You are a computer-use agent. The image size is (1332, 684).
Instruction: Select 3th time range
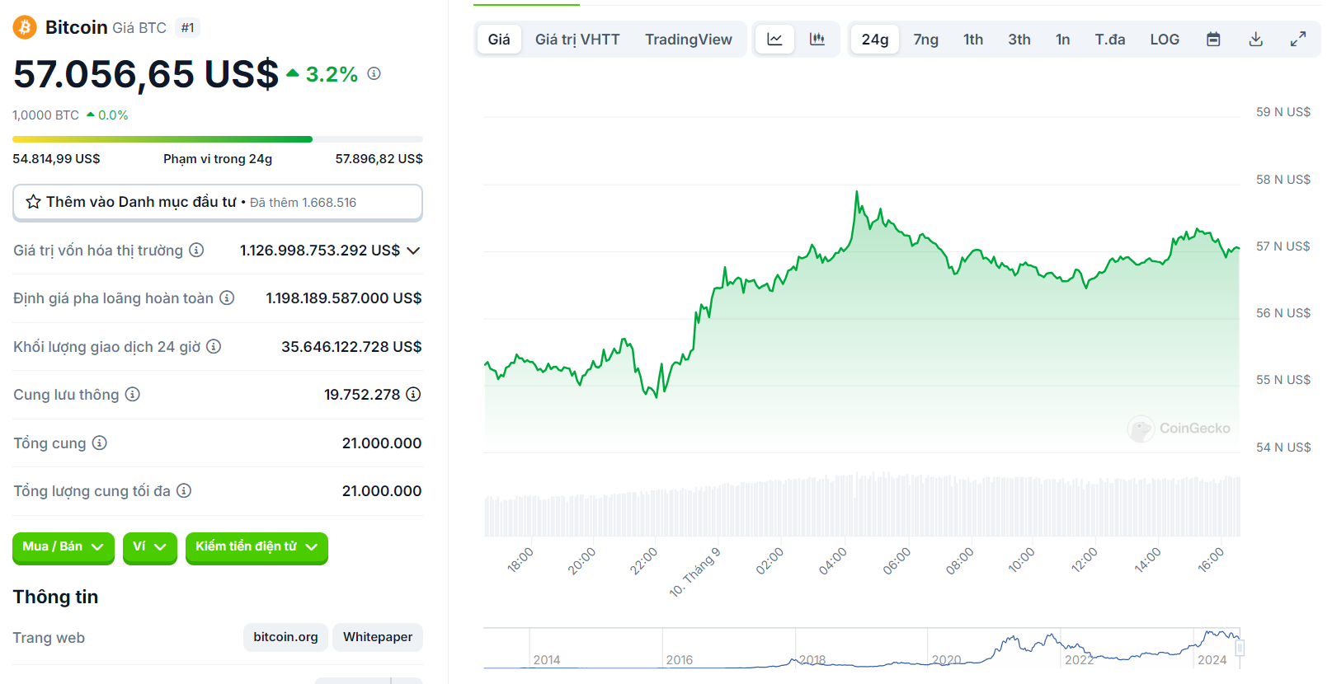[1019, 39]
